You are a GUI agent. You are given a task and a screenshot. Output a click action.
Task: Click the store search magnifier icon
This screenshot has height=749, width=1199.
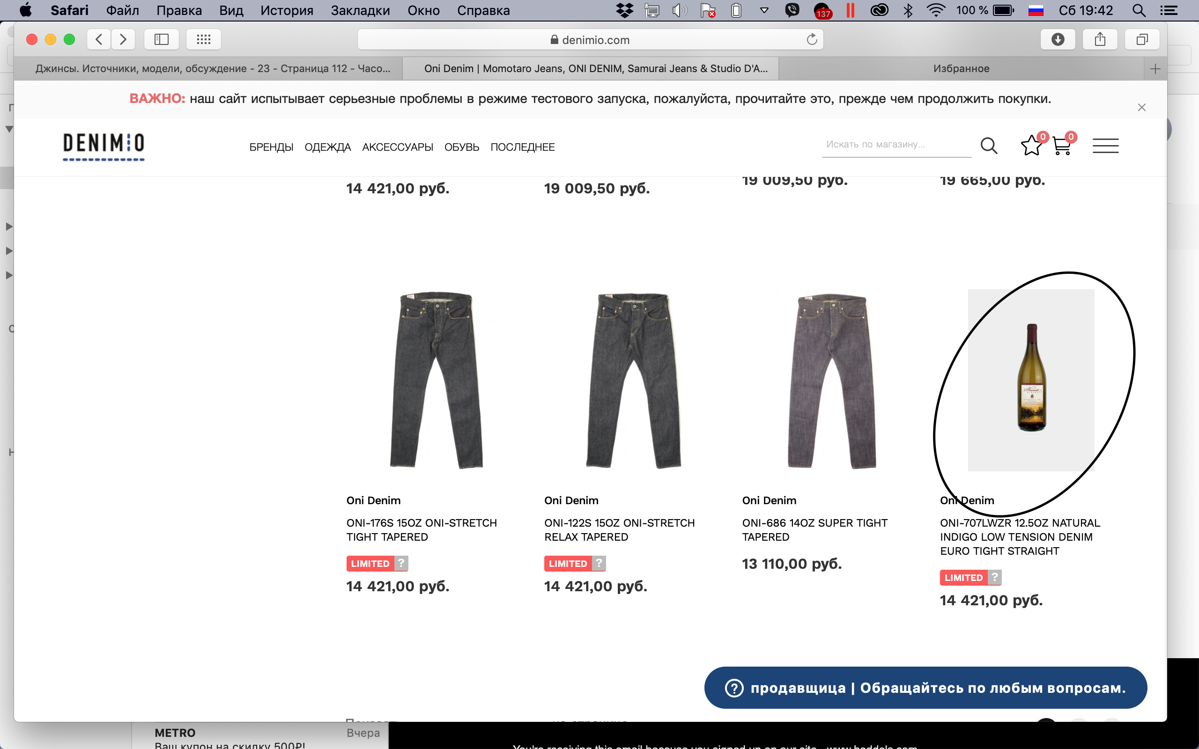tap(989, 146)
